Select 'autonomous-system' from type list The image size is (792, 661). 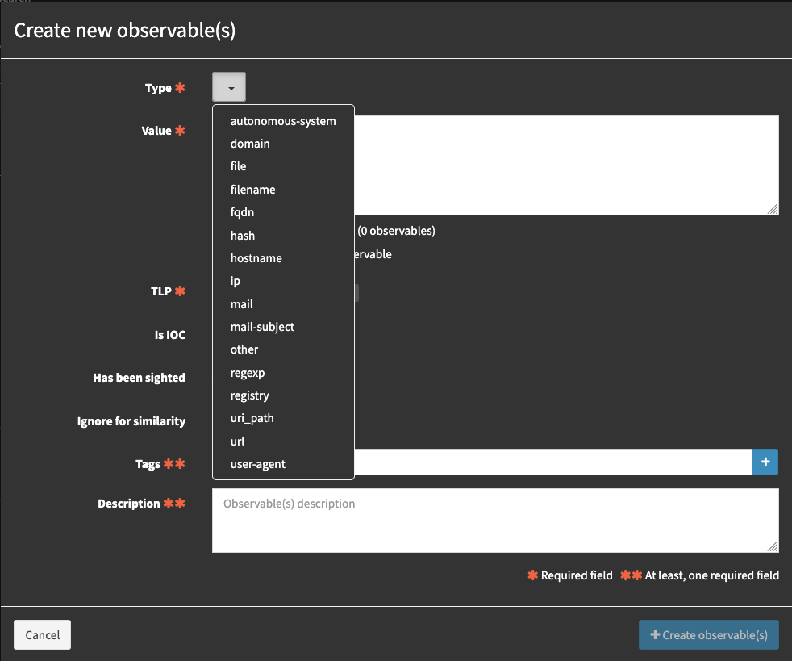click(282, 121)
